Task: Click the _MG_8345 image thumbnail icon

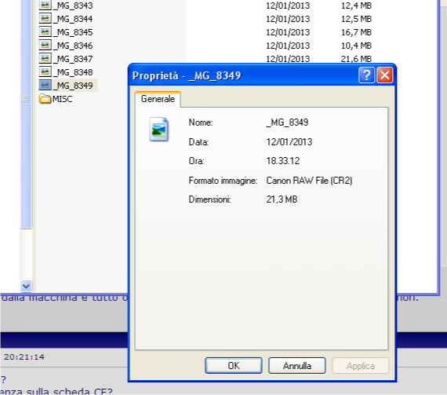Action: 45,31
